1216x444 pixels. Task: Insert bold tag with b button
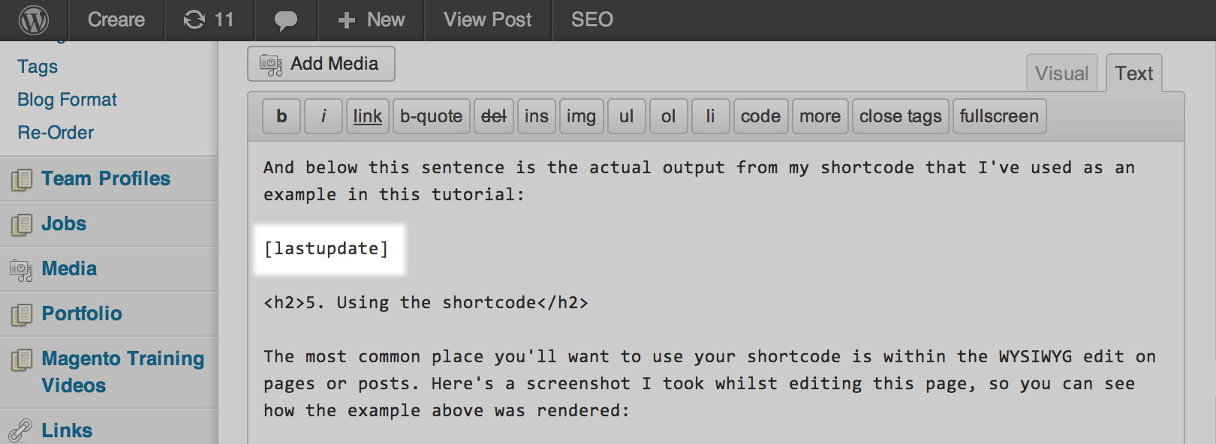click(x=281, y=116)
